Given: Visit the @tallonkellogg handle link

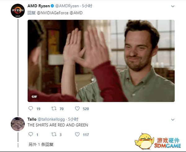Looking at the screenshot, I should click(x=51, y=119).
